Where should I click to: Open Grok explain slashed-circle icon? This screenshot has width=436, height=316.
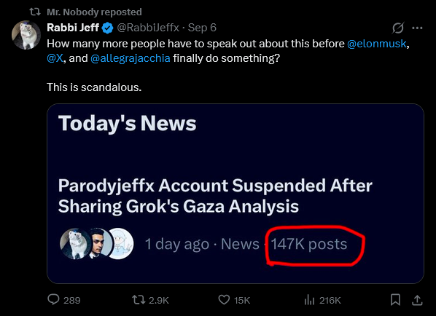pyautogui.click(x=398, y=28)
